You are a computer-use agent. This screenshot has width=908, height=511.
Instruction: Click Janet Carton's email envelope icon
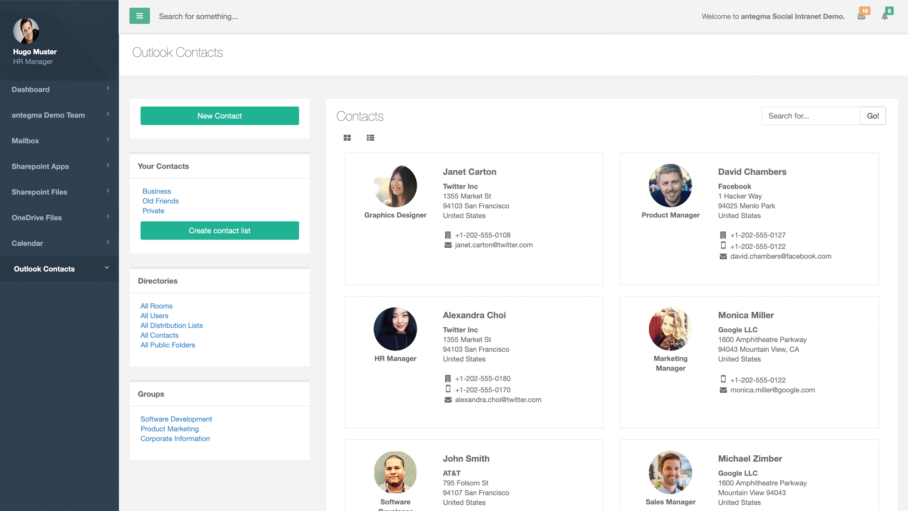(x=448, y=245)
